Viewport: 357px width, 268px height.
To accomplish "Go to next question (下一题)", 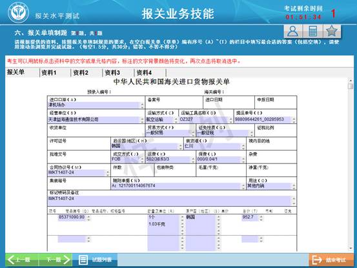I will click(56, 260).
